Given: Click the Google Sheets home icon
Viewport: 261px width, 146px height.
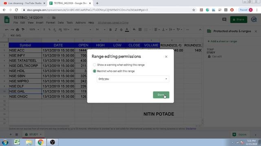Looking at the screenshot, I should pos(7,20).
